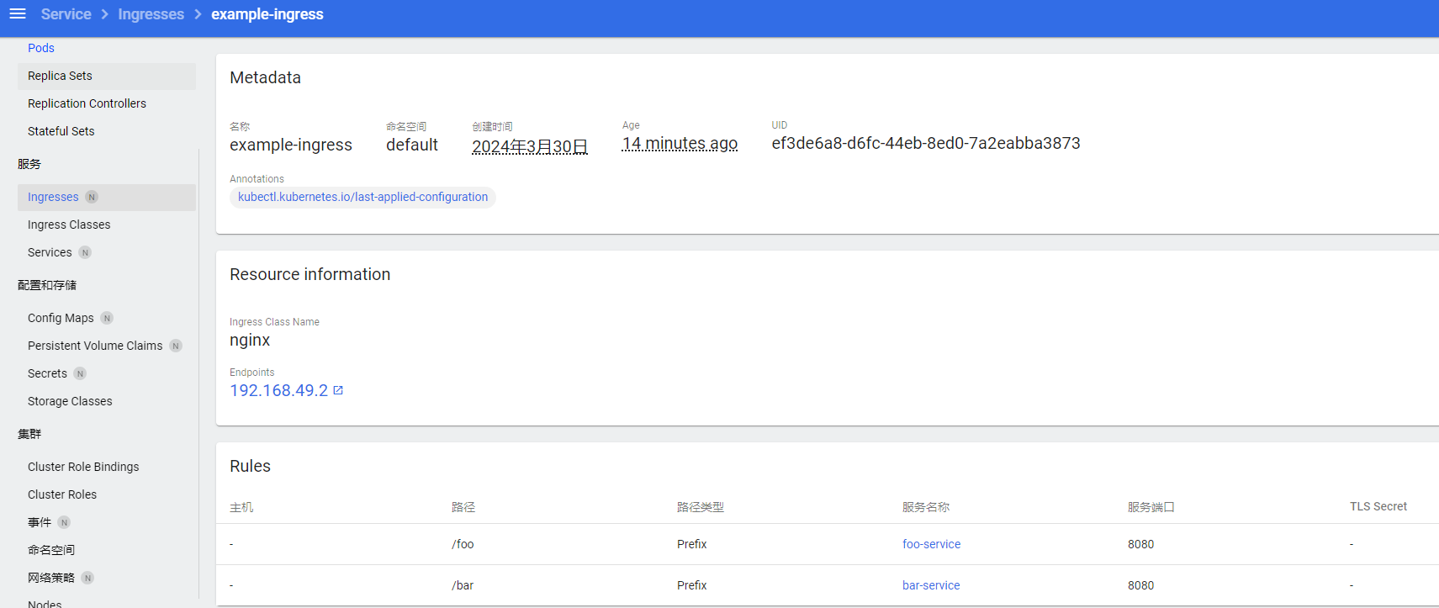Click example-ingress breadcrumb title
This screenshot has width=1439, height=608.
pos(267,14)
